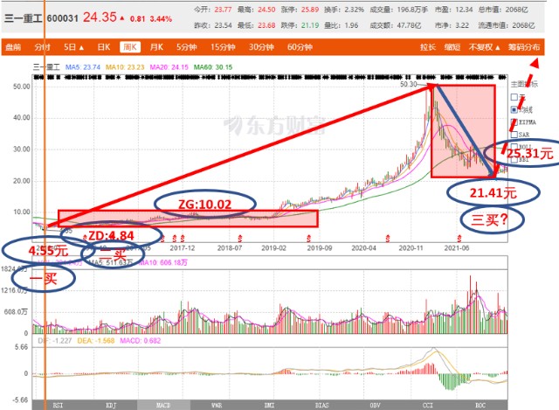This screenshot has width=559, height=410.
Task: Select the MACD indicator at bottom
Action: coord(163,405)
